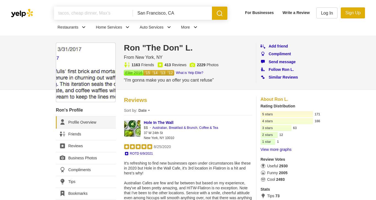Open Hole In The Wall business link
Screen dimensions: 376x200
pos(159,123)
